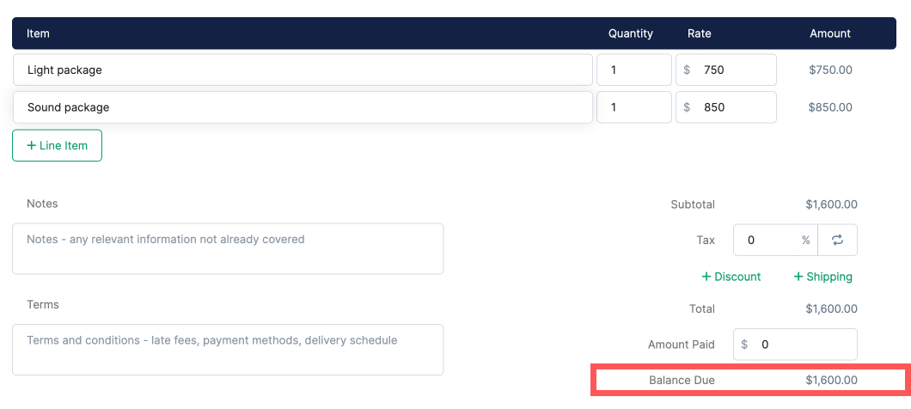The image size is (911, 409).
Task: Edit the Light package item description
Action: [x=303, y=70]
